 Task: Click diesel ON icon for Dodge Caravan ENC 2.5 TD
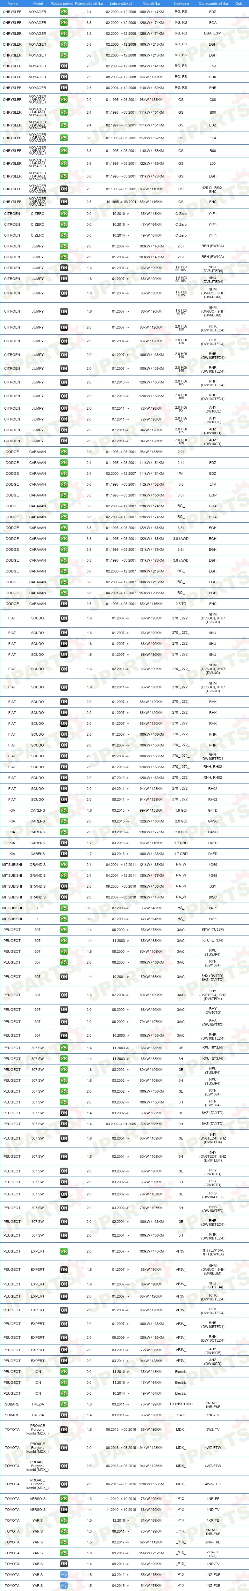tap(64, 604)
